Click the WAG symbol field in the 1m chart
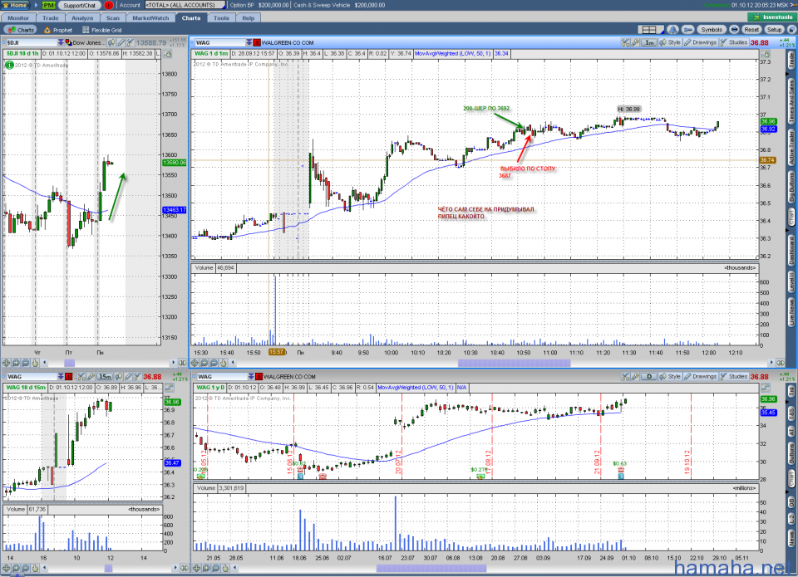 tap(219, 42)
